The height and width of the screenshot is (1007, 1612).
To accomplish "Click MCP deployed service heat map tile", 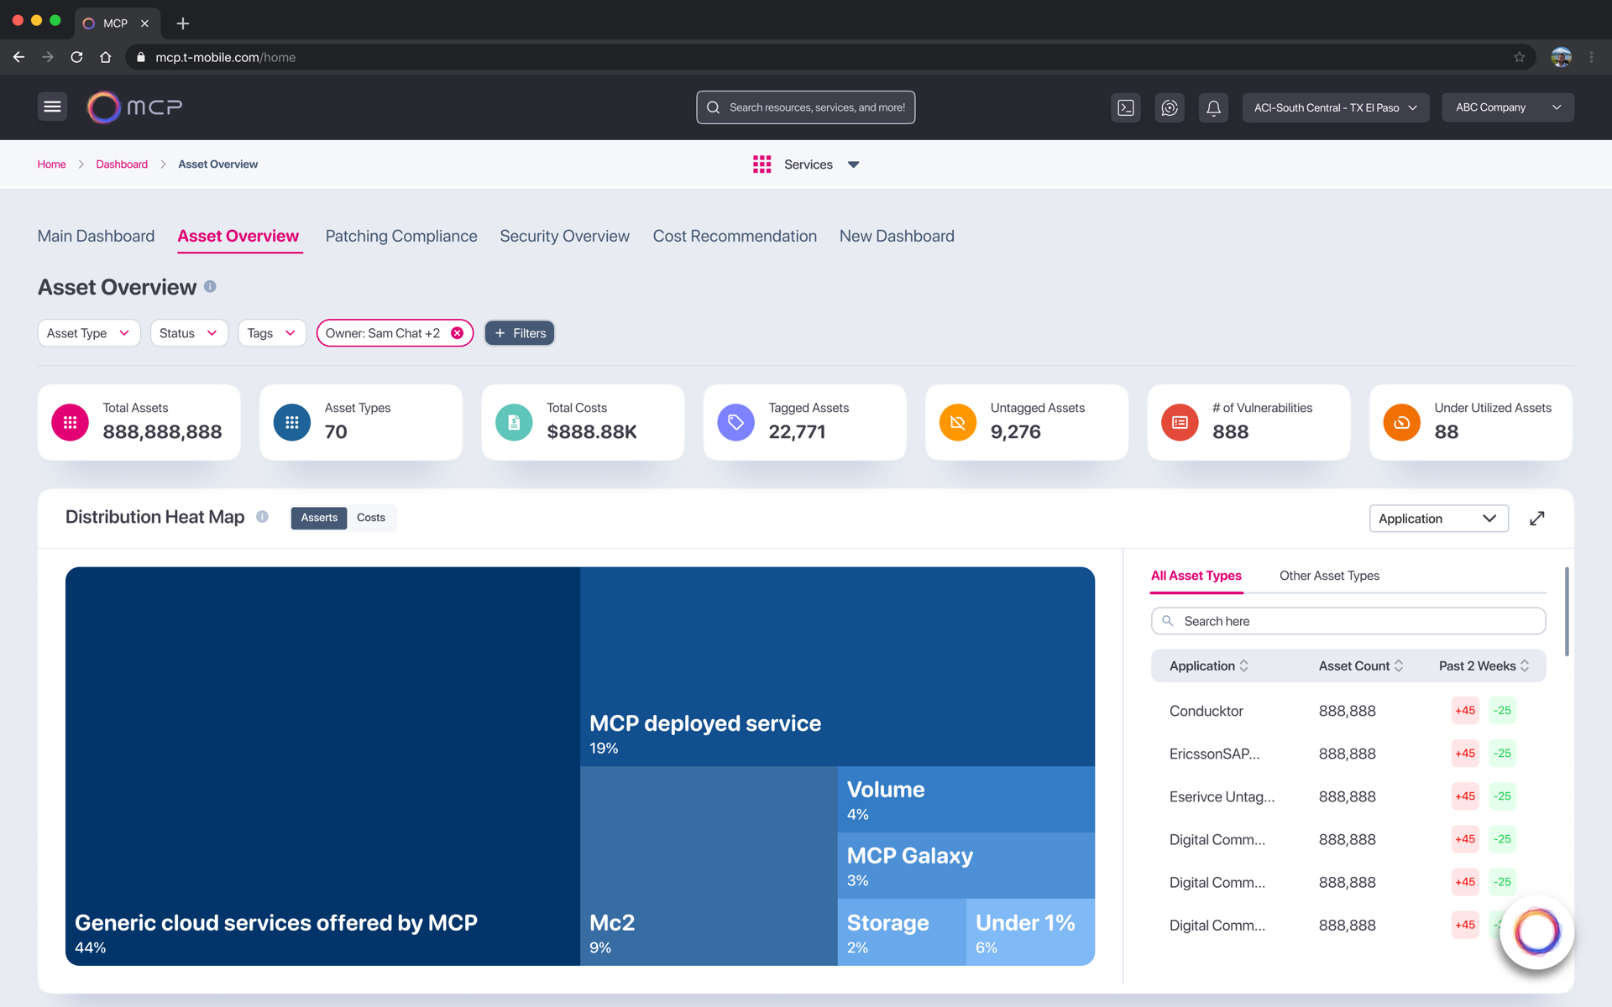I will click(x=837, y=666).
